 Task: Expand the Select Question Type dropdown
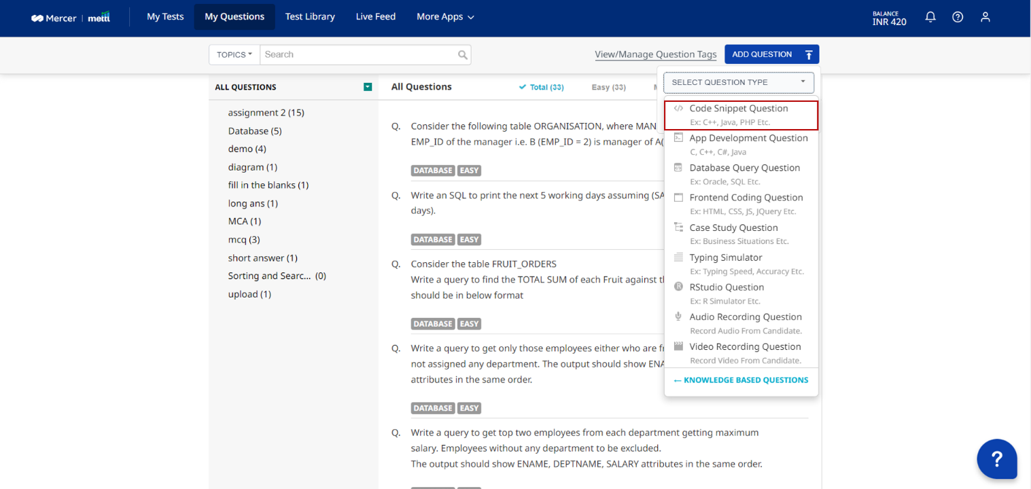[738, 82]
